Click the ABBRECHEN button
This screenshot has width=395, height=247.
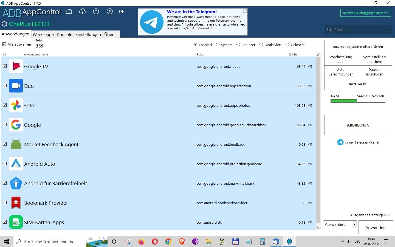tap(358, 125)
